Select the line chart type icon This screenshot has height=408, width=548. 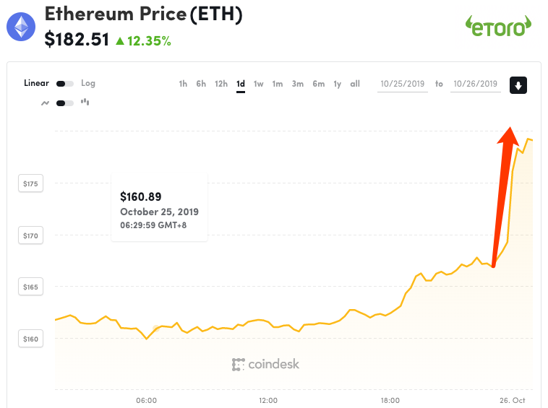[45, 103]
